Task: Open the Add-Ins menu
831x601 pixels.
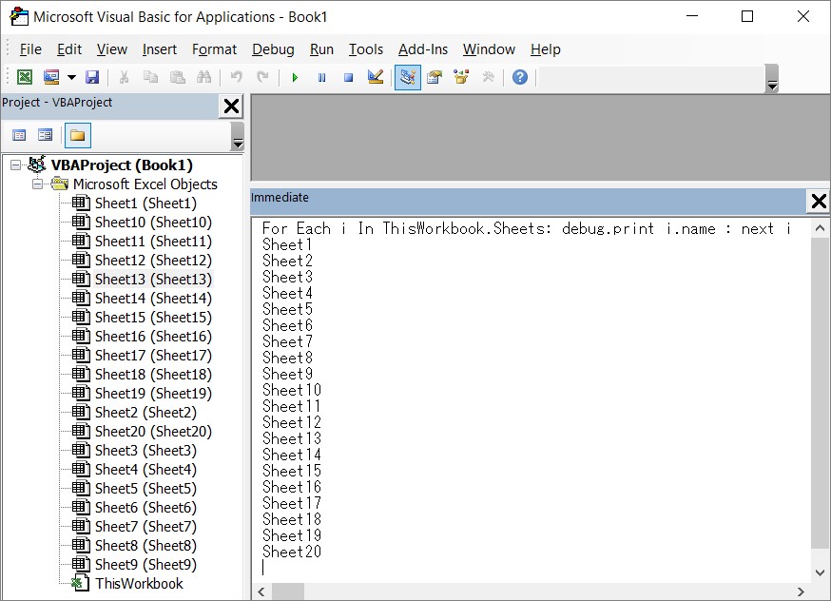Action: pos(423,49)
